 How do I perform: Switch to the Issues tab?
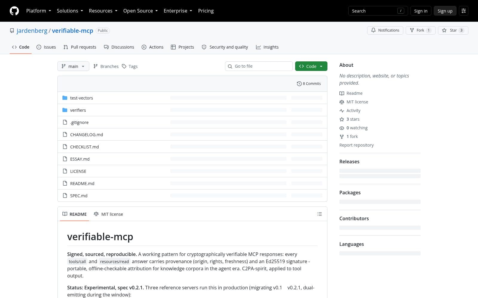(46, 47)
